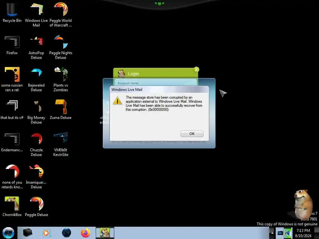
Task: Click the green-blue tray icon beside the clock
Action: [288, 233]
